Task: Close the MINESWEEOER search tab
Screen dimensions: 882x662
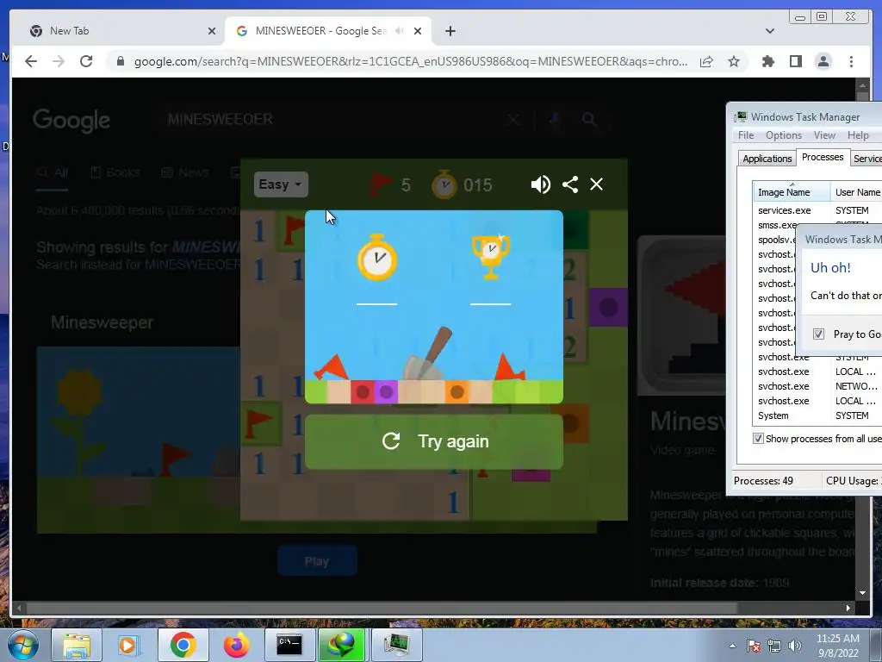Action: [x=418, y=31]
